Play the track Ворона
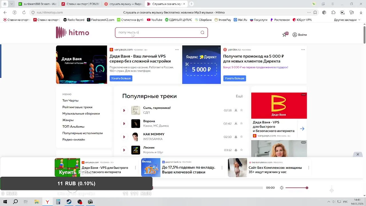The width and height of the screenshot is (366, 206). (124, 124)
